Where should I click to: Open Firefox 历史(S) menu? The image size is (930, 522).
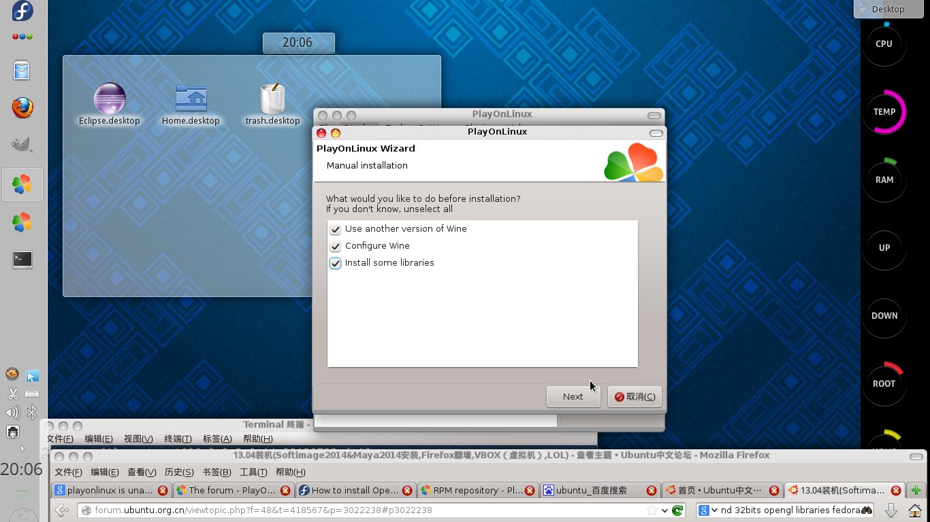click(179, 472)
